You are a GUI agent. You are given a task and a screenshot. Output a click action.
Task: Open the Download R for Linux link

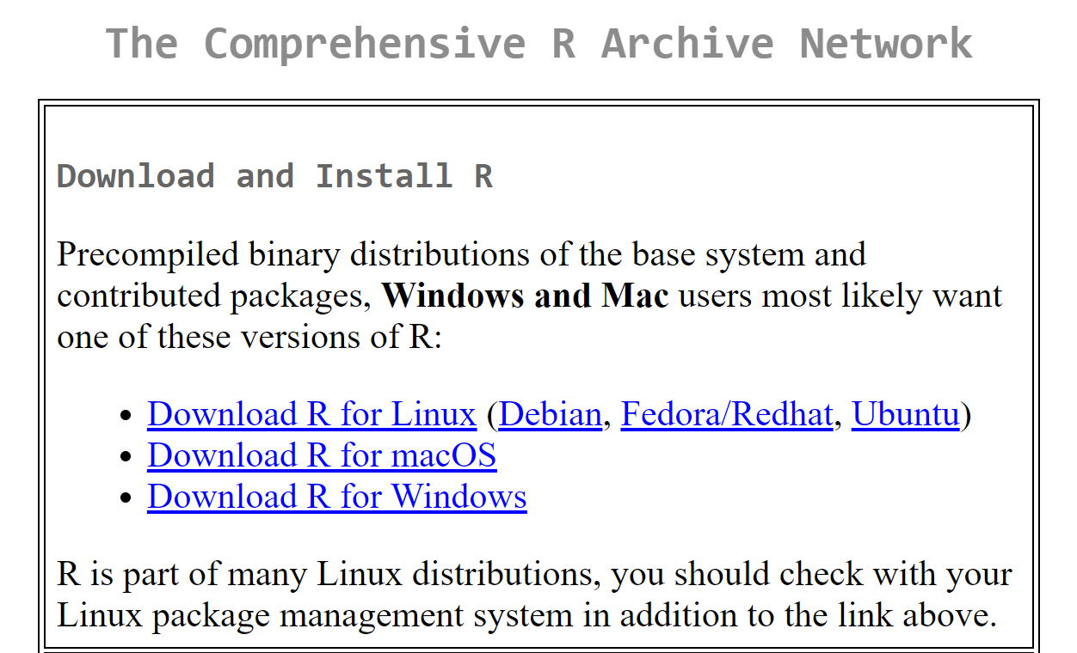pyautogui.click(x=311, y=414)
